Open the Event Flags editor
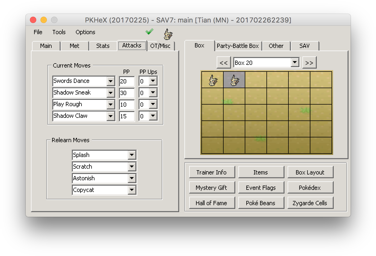The image size is (376, 256). click(261, 187)
